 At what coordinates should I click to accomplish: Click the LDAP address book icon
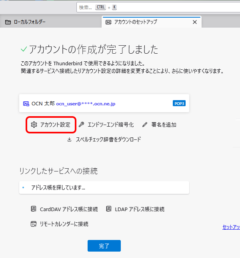pyautogui.click(x=109, y=209)
